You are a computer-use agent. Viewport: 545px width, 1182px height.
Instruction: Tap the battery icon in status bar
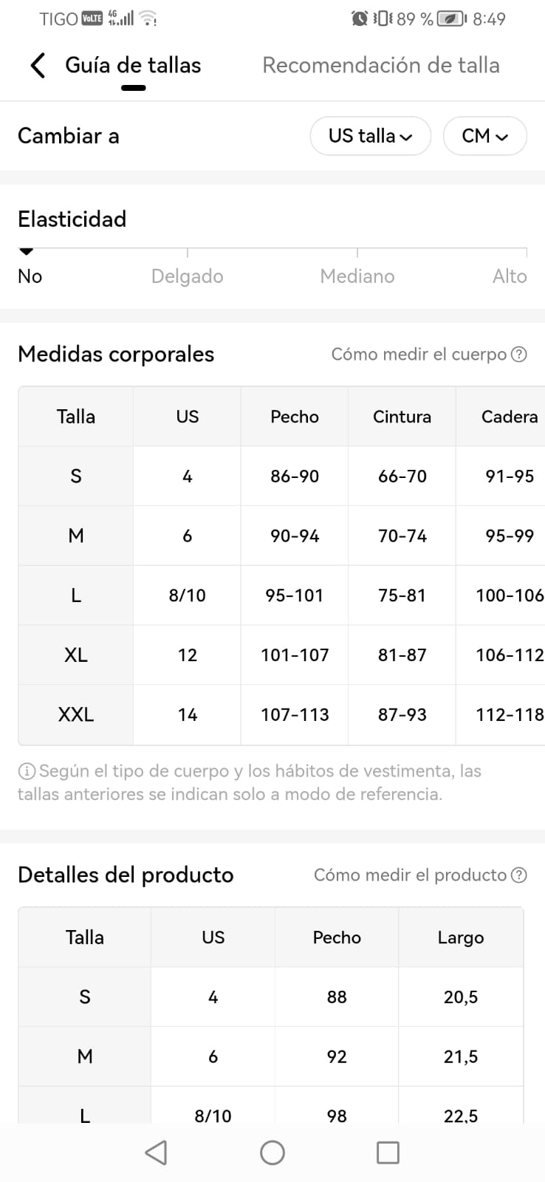coord(450,18)
